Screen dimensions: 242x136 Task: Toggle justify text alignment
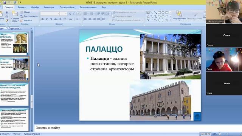(98, 19)
